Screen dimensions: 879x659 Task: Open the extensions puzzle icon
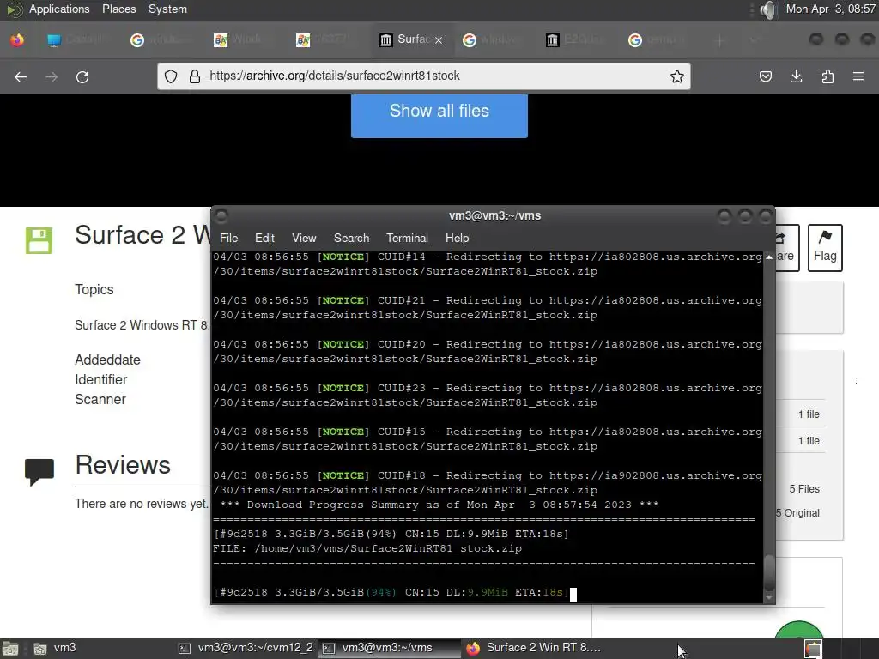pyautogui.click(x=827, y=76)
